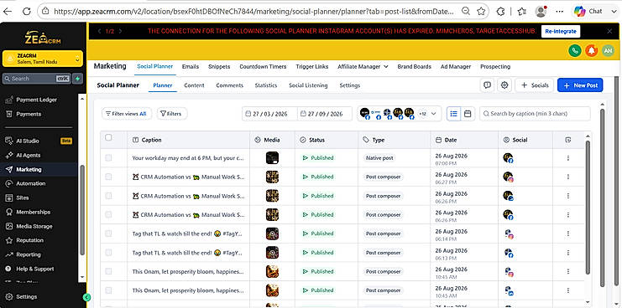Click the New Post button

point(580,85)
